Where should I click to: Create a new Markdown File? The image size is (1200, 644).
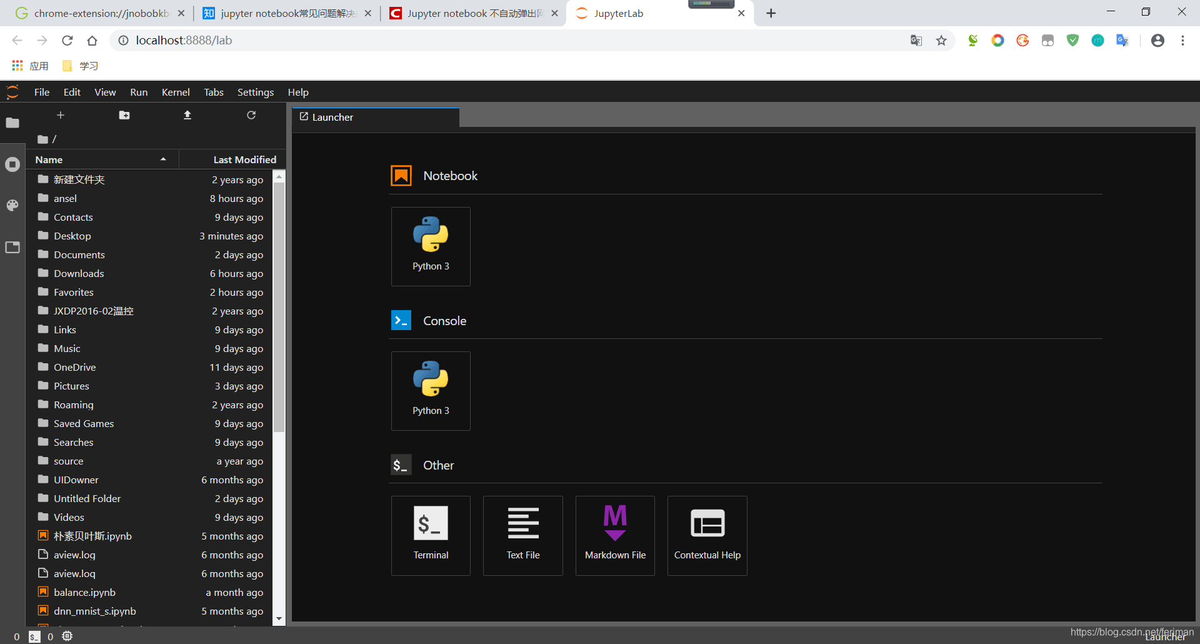pyautogui.click(x=615, y=535)
